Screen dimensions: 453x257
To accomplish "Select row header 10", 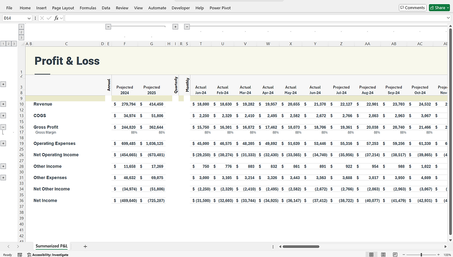I will [x=21, y=104].
